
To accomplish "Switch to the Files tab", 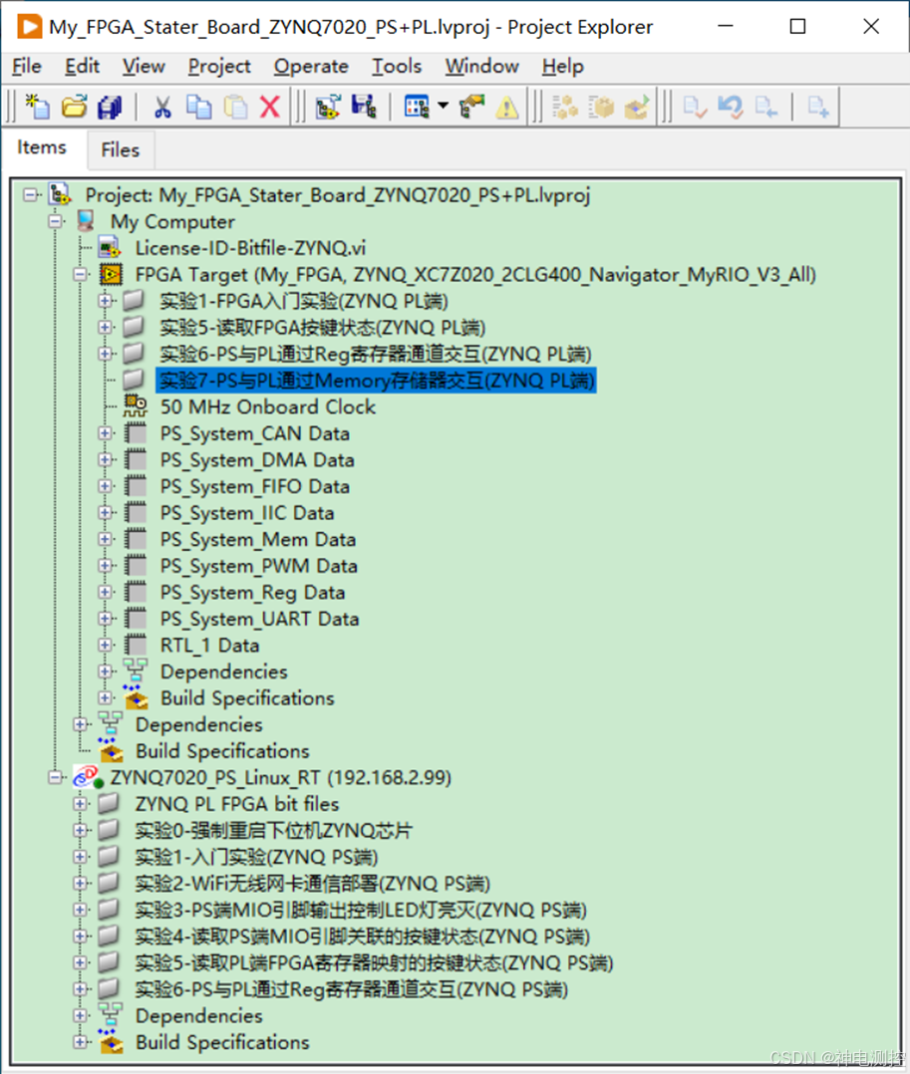I will point(120,149).
